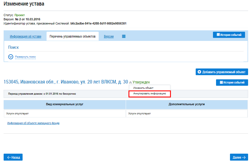Click the Развернуть поиск link

tap(25, 57)
